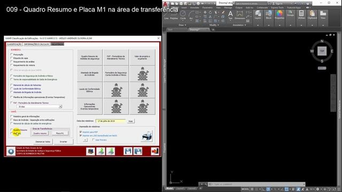Switch to the CLASSIFICAÇÃO tab
Image resolution: width=342 pixels, height=192 pixels.
(14, 44)
